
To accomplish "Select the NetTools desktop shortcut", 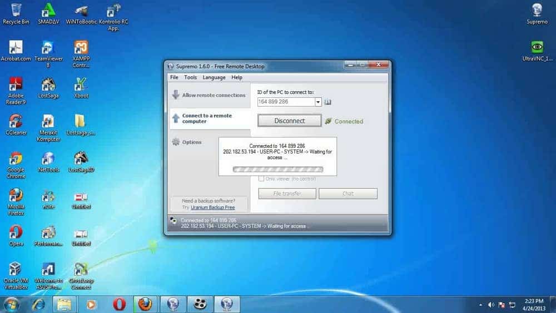I will click(48, 162).
